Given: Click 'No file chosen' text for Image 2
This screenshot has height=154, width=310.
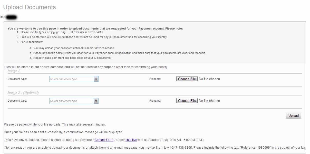Looking at the screenshot, I should coord(209,101).
